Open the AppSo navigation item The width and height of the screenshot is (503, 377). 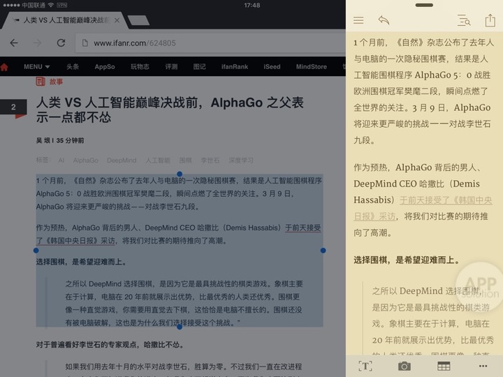[105, 67]
